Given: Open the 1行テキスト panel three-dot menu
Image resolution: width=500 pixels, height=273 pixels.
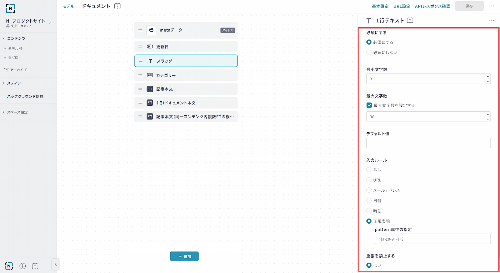Looking at the screenshot, I should pos(492,20).
